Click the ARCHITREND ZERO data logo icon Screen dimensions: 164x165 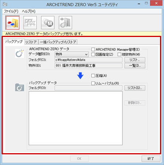point(19,54)
